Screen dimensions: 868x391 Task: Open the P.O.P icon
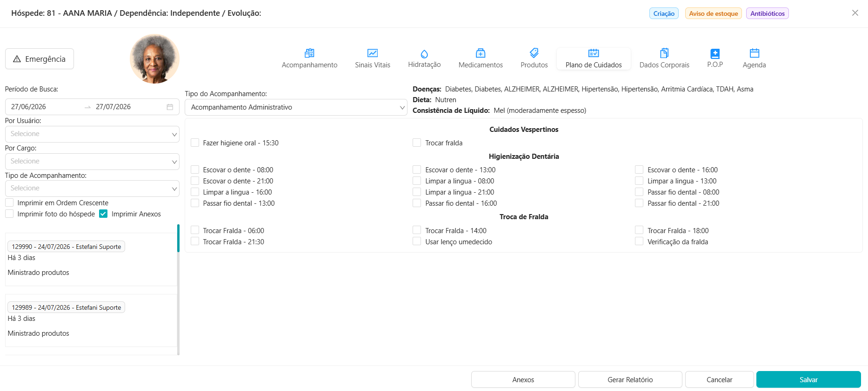coord(715,53)
